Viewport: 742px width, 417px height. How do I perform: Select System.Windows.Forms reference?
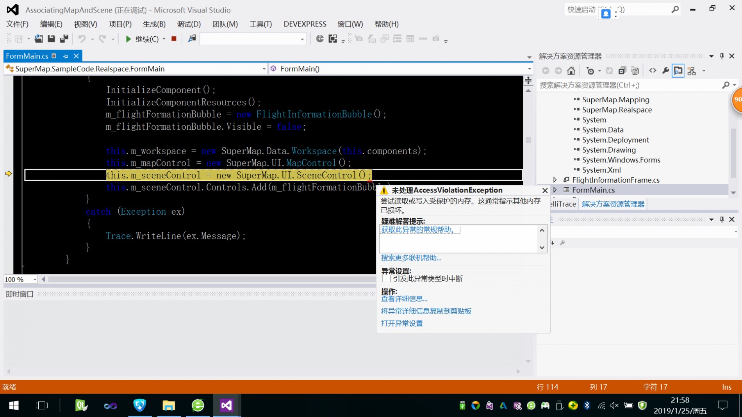point(621,160)
